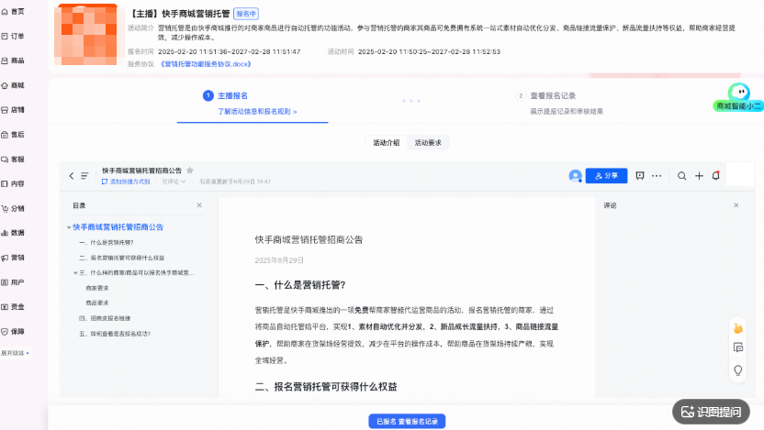Select step 2 查看报名记录
The width and height of the screenshot is (764, 430).
click(x=545, y=96)
